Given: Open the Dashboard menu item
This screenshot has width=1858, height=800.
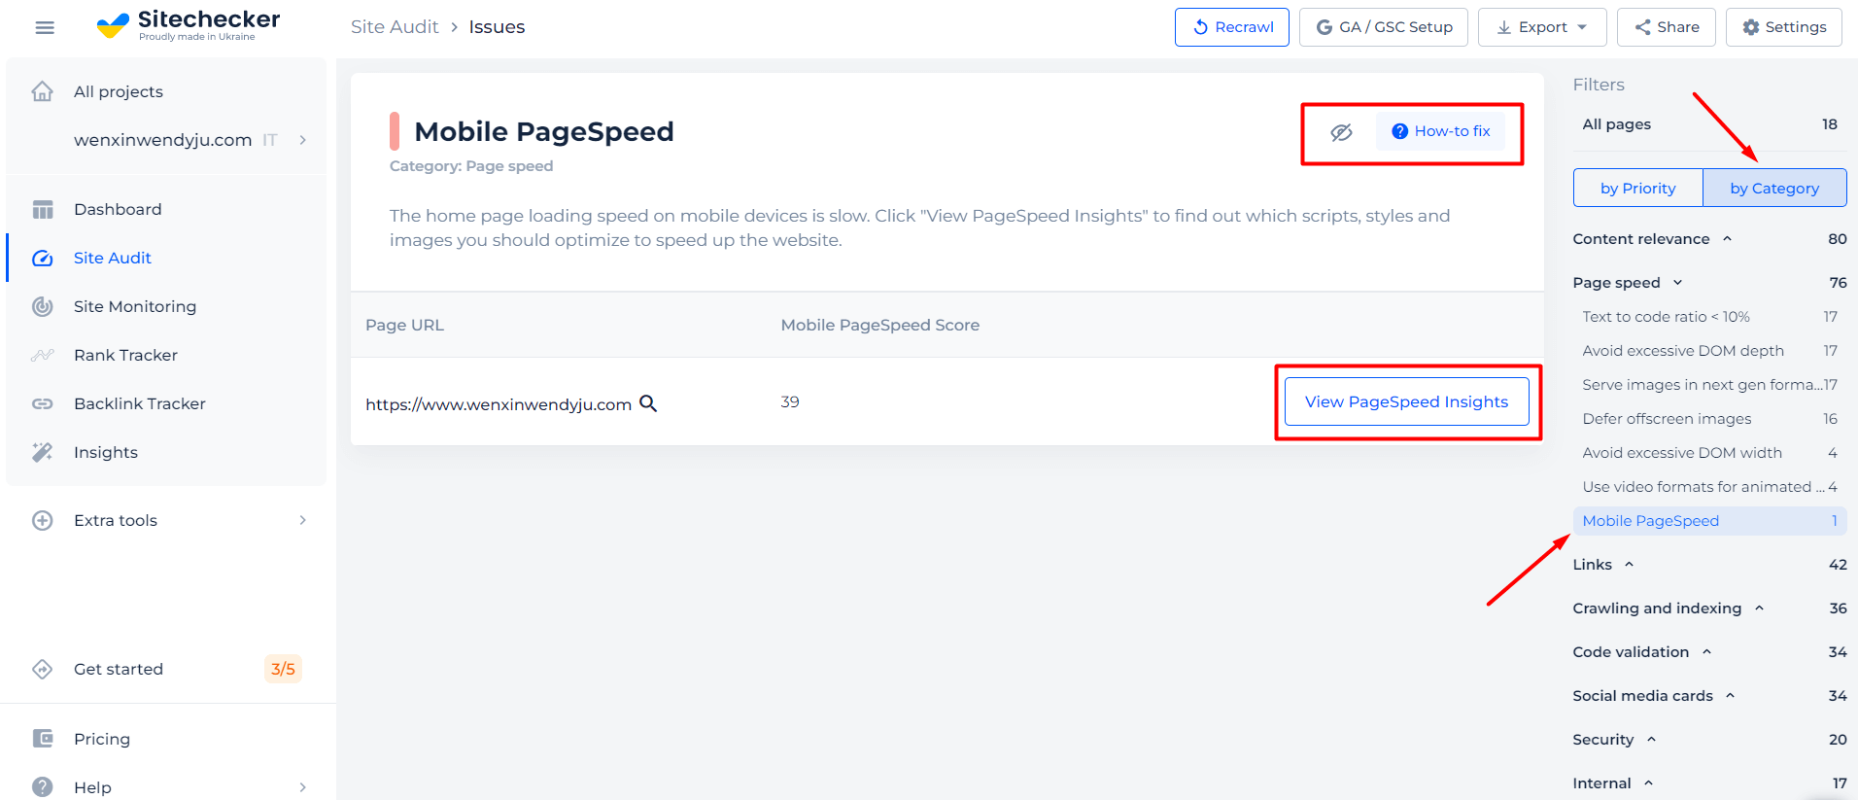Looking at the screenshot, I should tap(118, 209).
